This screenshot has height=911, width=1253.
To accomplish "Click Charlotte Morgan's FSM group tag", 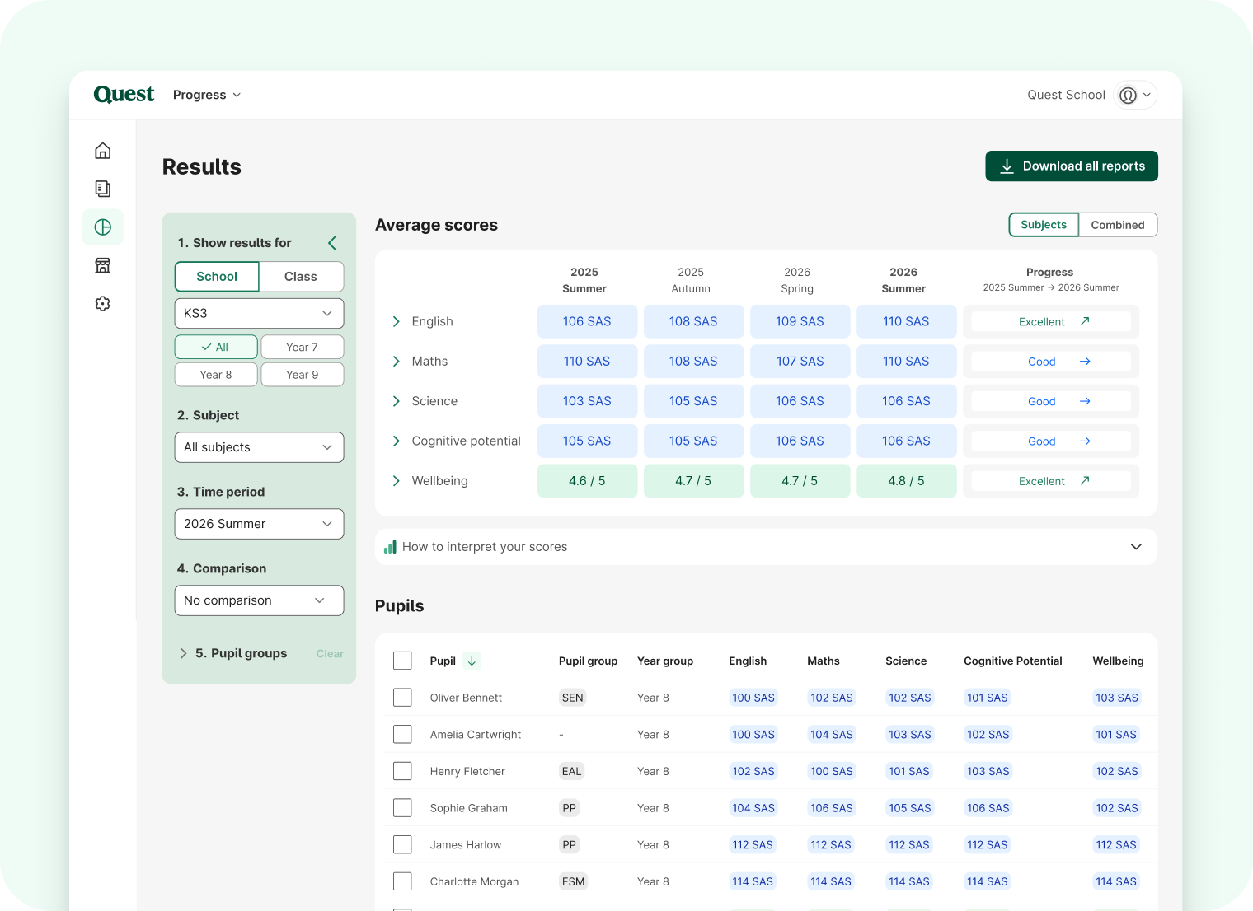I will (x=573, y=881).
